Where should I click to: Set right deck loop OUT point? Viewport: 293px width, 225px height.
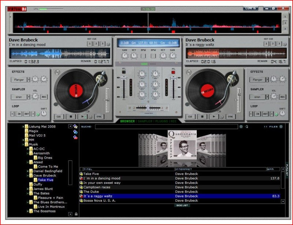(x=265, y=114)
